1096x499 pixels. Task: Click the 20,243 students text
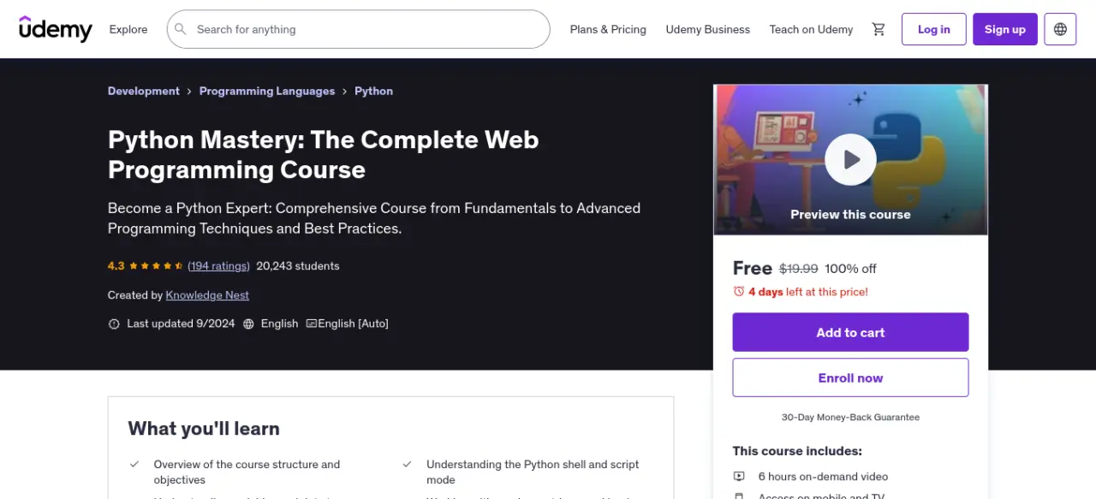click(x=298, y=266)
